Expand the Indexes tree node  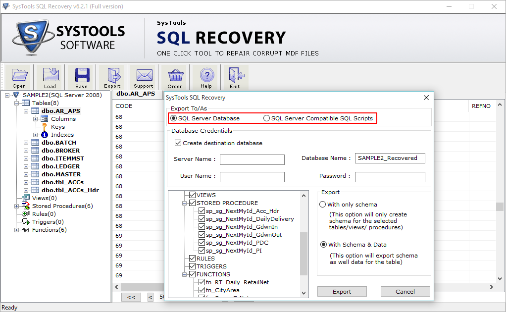(x=35, y=135)
